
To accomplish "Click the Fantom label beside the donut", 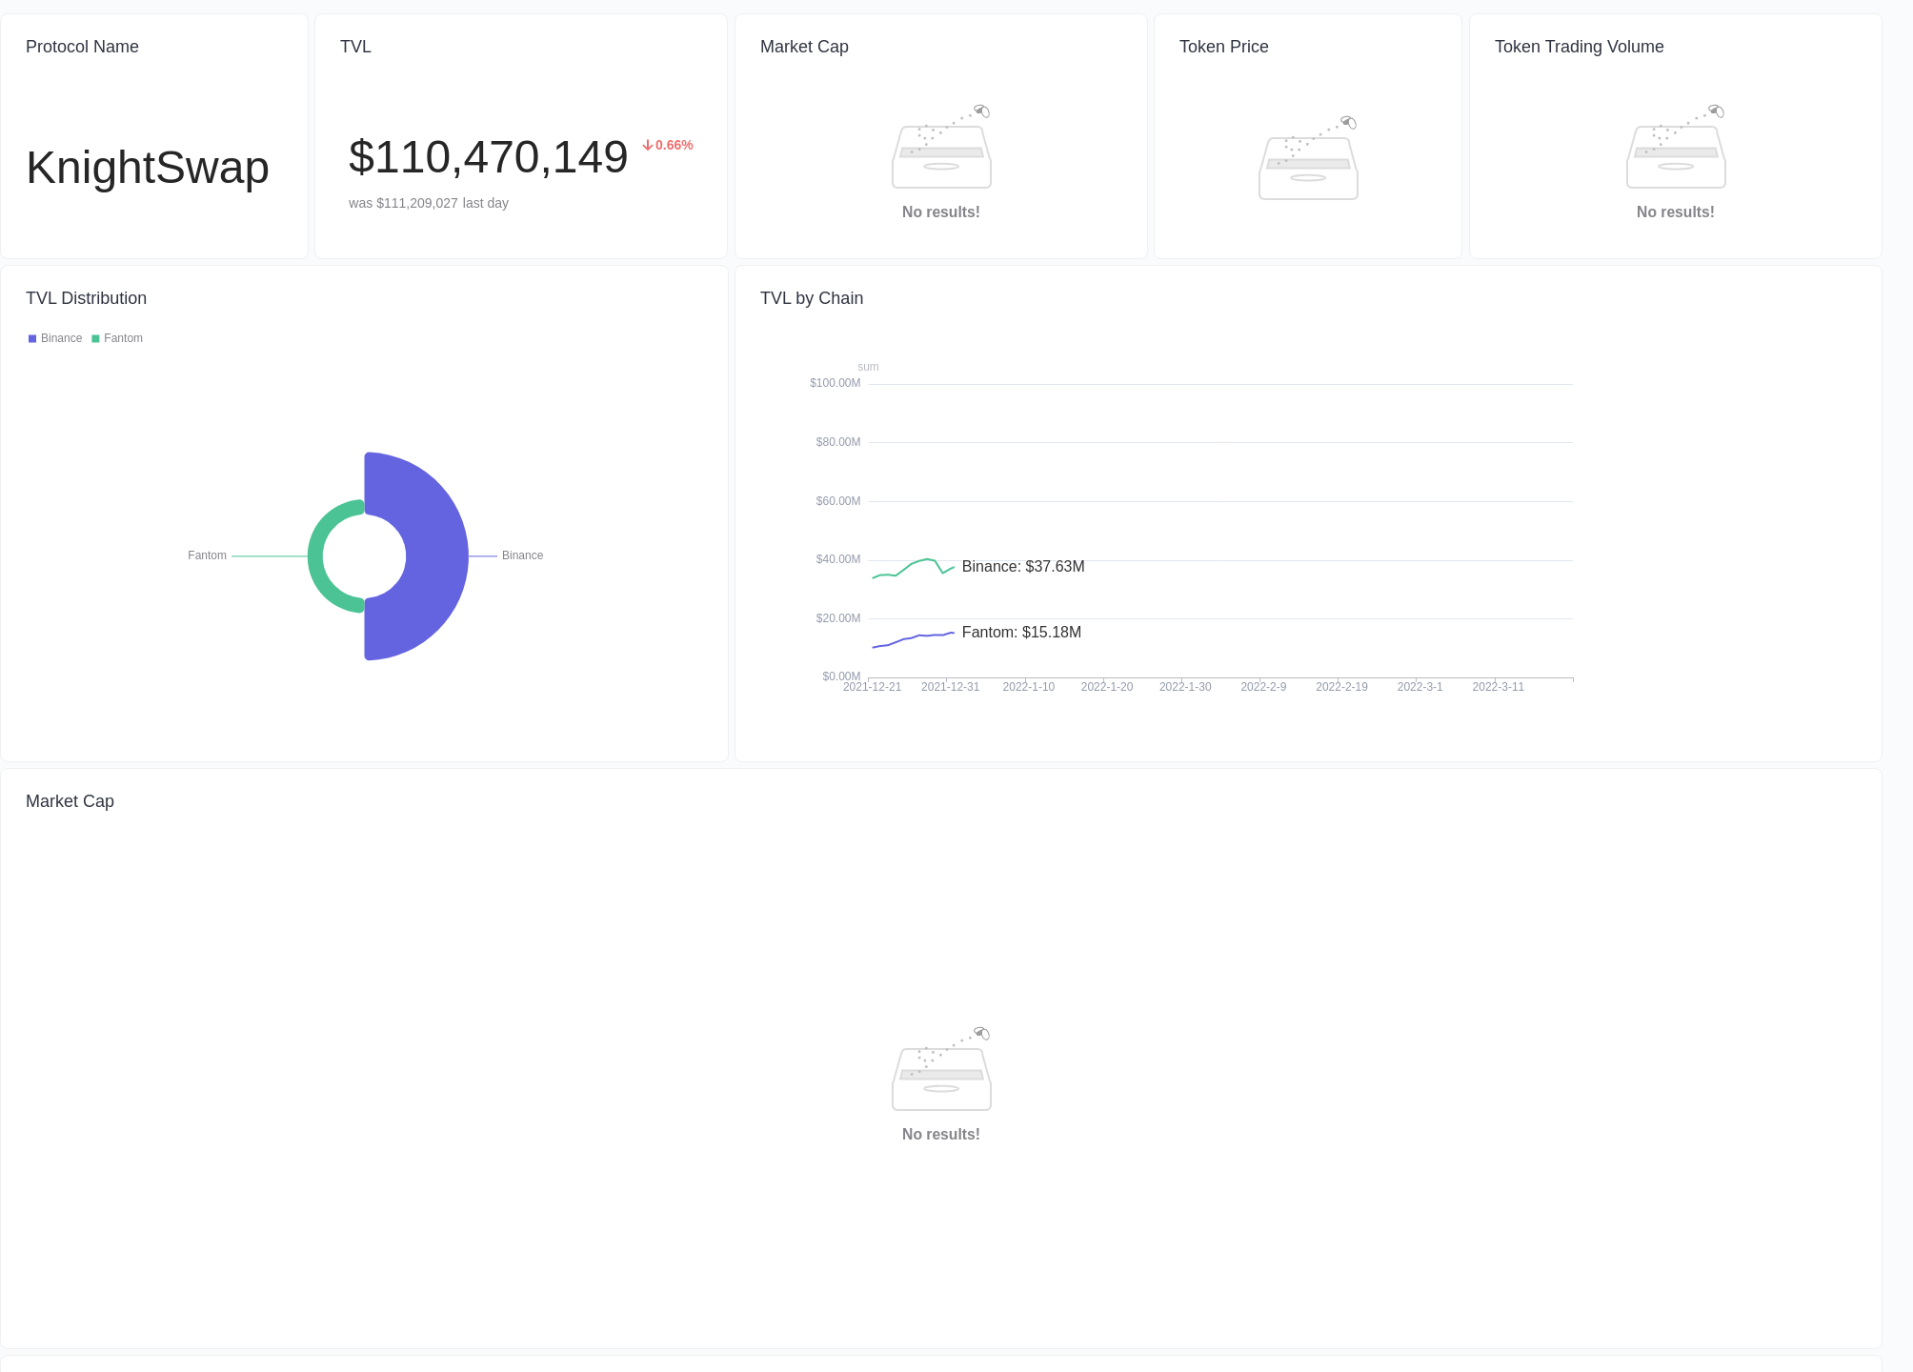I will 207,555.
